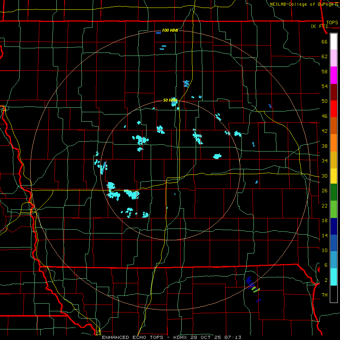Click the magenta 58 kft legend swatch
This screenshot has height=340, width=340.
[x=334, y=75]
